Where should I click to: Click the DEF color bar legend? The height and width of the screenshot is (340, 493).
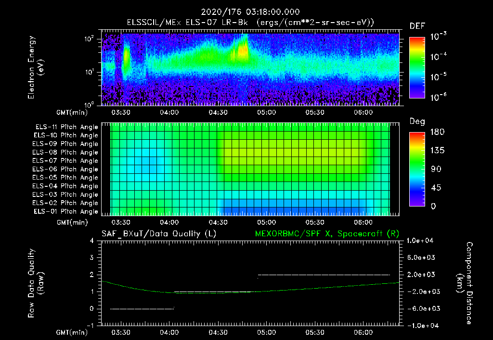tap(417, 67)
